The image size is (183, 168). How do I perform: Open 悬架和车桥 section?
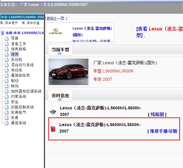(21, 75)
